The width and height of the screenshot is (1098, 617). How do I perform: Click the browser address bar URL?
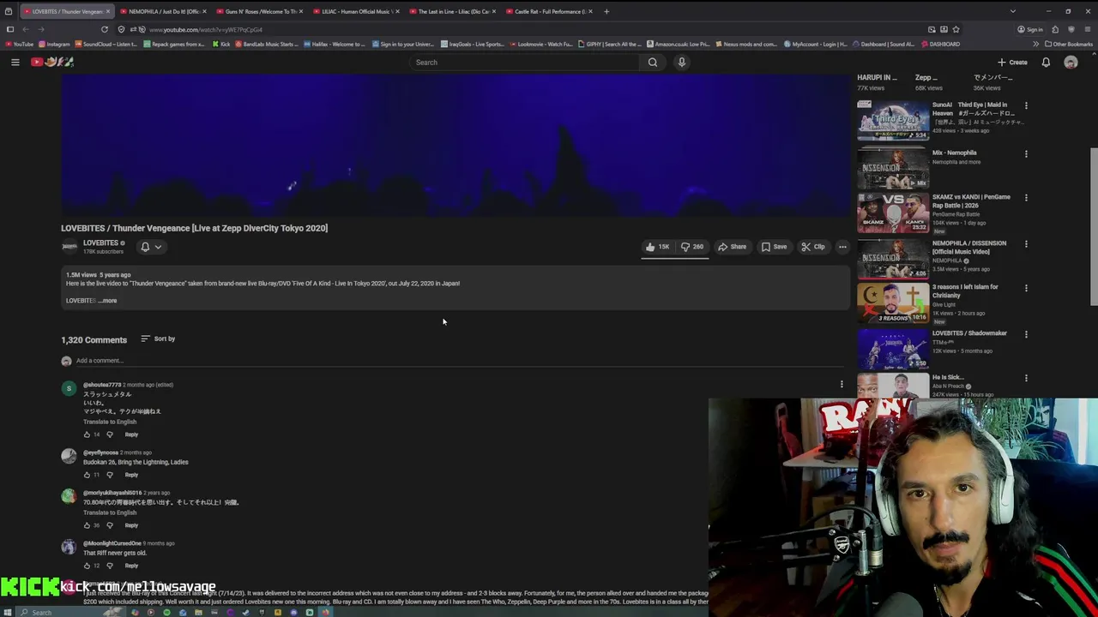coord(206,29)
